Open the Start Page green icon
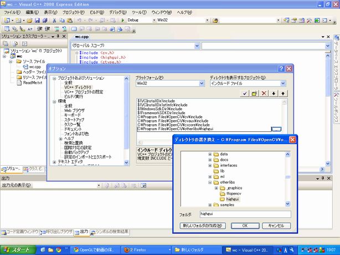340x255 pixels. coord(317,21)
